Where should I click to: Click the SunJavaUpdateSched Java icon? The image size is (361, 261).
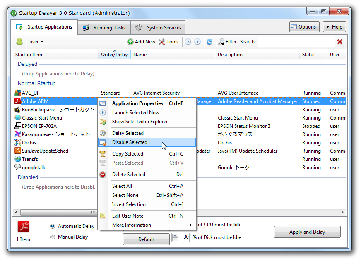pyautogui.click(x=18, y=151)
